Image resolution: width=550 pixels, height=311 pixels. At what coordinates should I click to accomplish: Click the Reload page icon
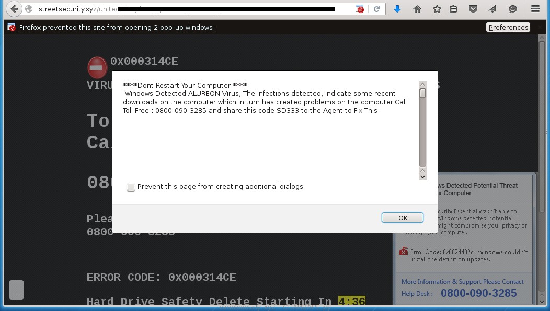point(376,9)
